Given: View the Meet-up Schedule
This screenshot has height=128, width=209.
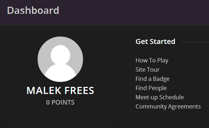Looking at the screenshot, I should pos(160,97).
